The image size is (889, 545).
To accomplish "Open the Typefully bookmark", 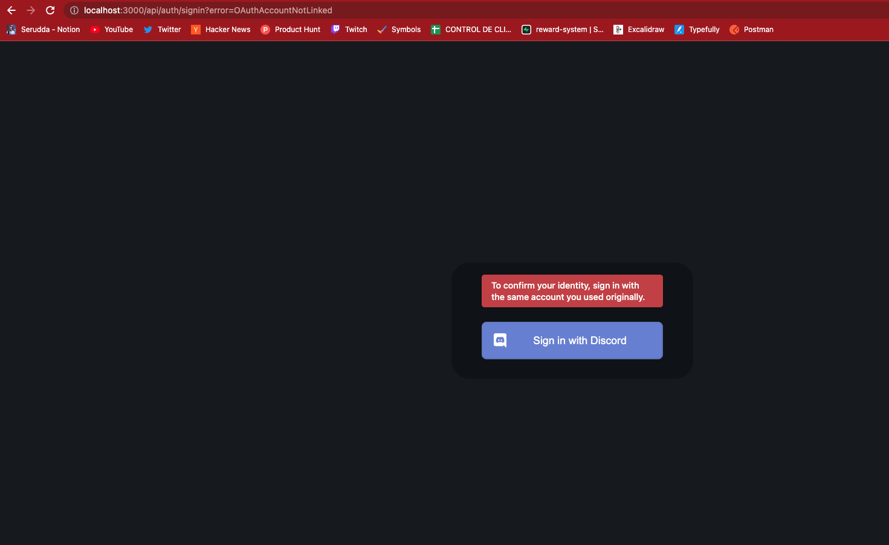I will pyautogui.click(x=697, y=29).
